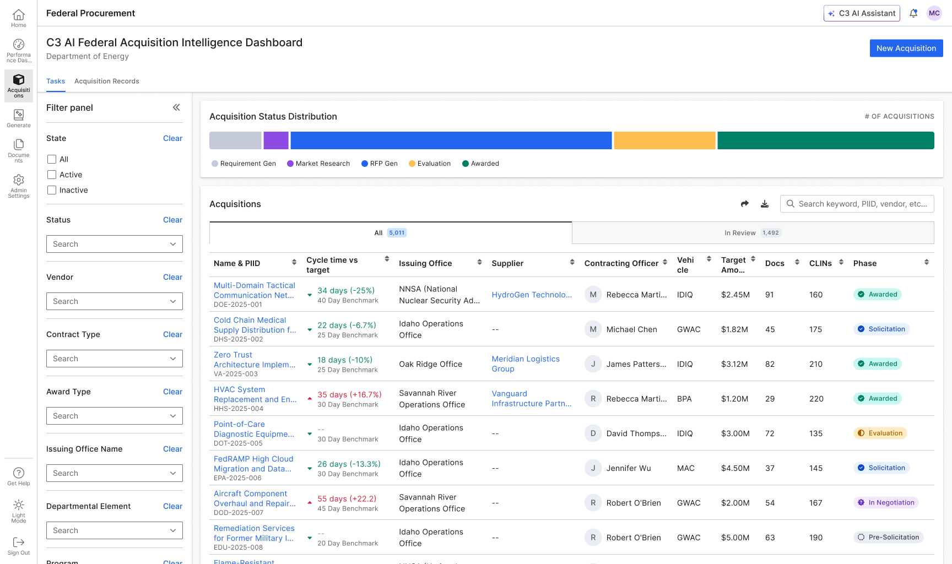Check the Inactive state checkbox
This screenshot has width=952, height=564.
pyautogui.click(x=52, y=190)
